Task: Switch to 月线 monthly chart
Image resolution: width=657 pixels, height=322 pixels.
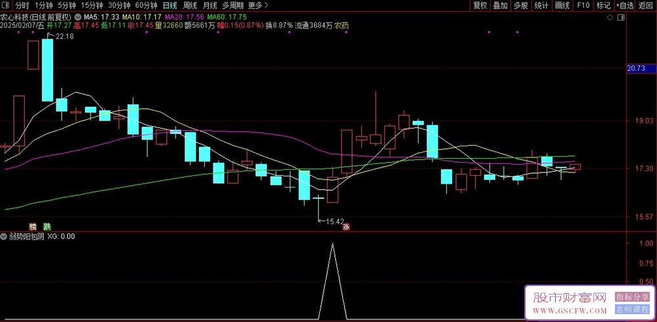Action: click(x=210, y=5)
